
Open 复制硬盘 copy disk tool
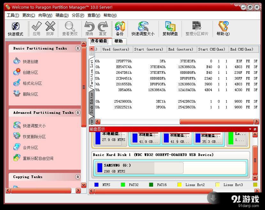(170, 28)
